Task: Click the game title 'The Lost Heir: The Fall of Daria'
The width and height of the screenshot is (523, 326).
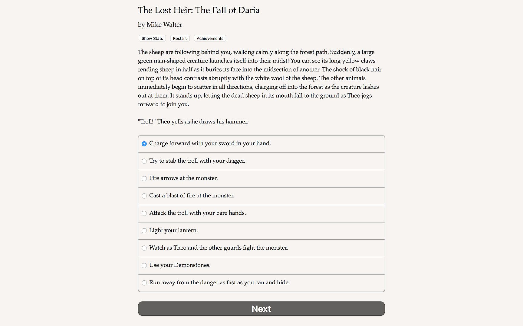Action: click(199, 10)
